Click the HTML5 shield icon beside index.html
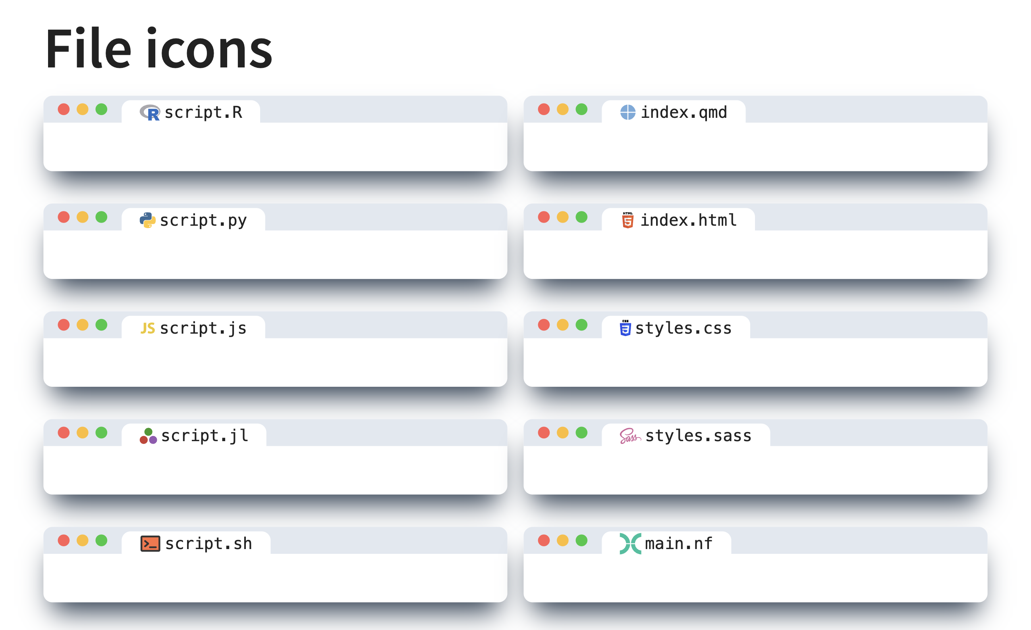Viewport: 1031px width, 630px height. 627,220
